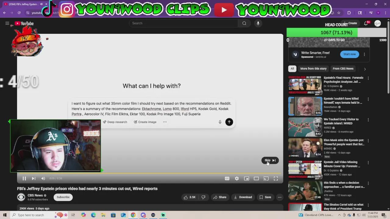The image size is (390, 219).
Task: Open NewsNation Epstein inmate video thumbnail
Action: (305, 106)
